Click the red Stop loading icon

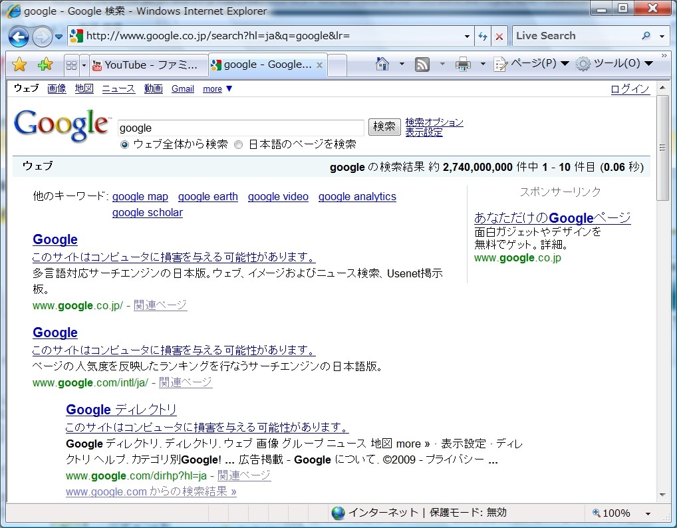(x=499, y=37)
